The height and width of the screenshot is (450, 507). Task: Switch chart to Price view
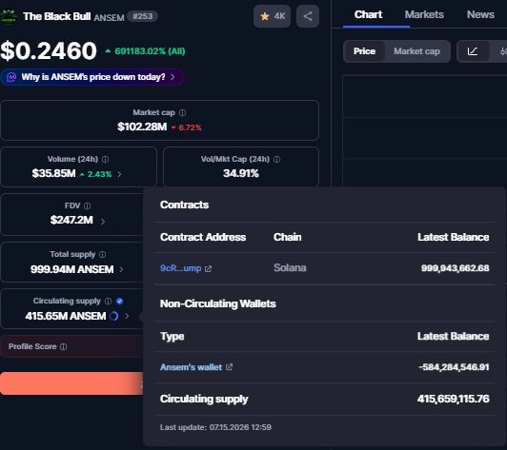(364, 51)
